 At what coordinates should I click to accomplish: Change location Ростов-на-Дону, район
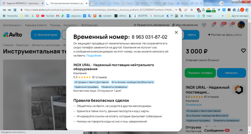(x=225, y=35)
